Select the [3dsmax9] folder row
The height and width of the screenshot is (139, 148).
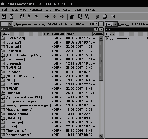[50, 51]
